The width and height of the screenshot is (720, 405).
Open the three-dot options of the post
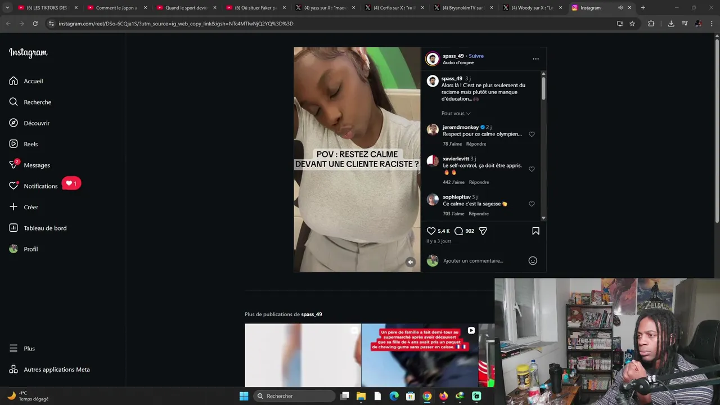(535, 58)
